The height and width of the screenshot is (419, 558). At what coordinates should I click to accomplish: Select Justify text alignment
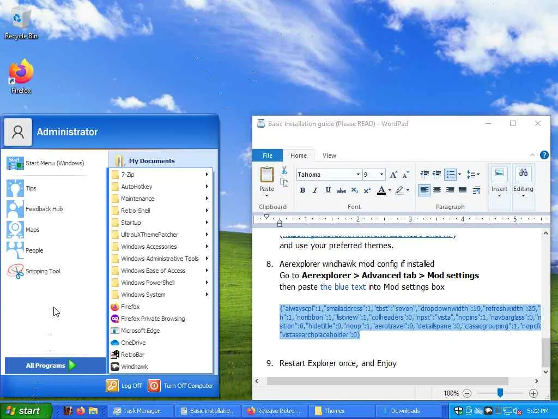coord(463,190)
